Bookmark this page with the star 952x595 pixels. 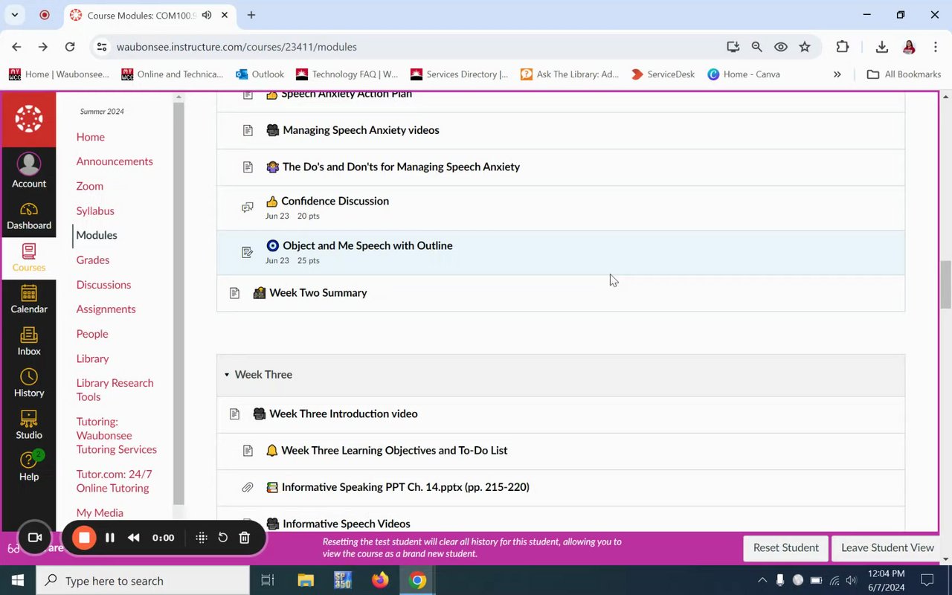[x=805, y=47]
